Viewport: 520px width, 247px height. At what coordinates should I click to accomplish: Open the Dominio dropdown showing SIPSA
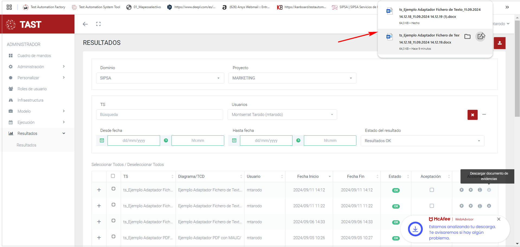[160, 78]
